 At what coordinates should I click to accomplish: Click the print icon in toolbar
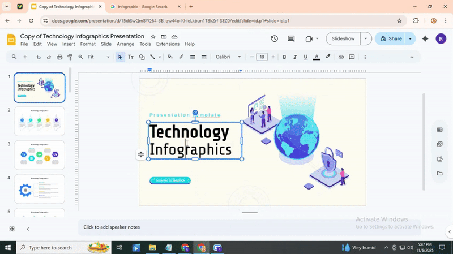(x=59, y=57)
